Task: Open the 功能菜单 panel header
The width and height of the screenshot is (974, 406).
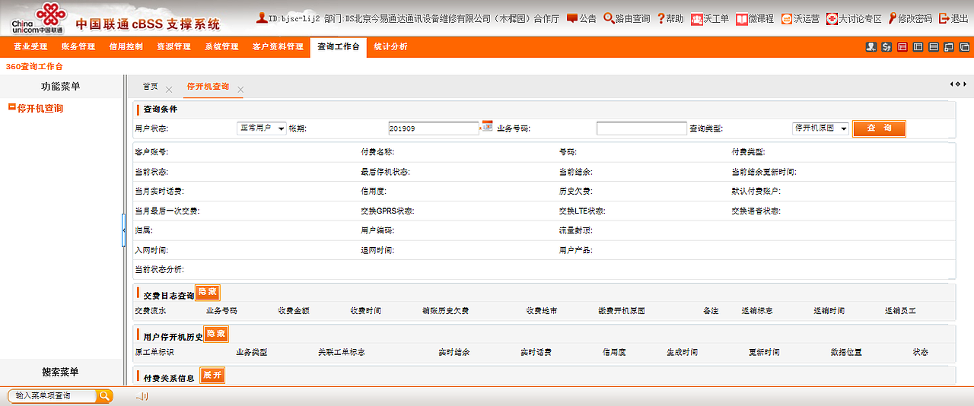Action: coord(61,87)
